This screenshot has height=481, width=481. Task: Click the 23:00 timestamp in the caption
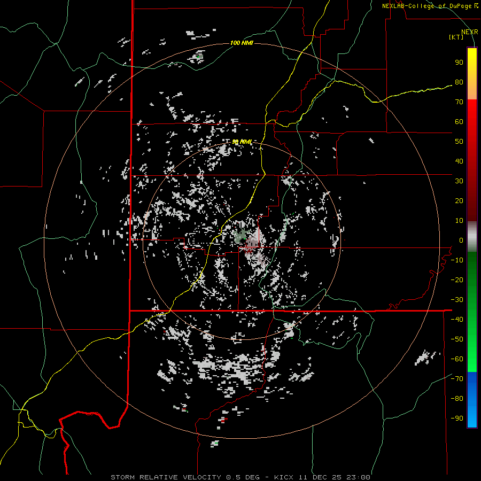click(x=358, y=477)
